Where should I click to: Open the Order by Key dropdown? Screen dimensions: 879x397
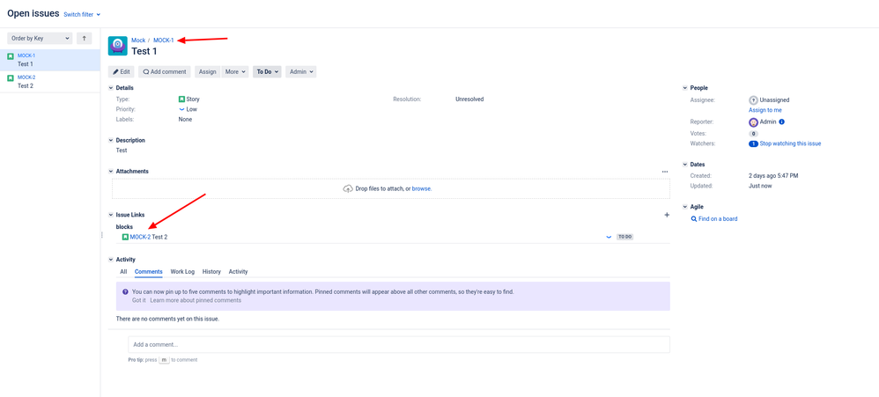(x=40, y=38)
